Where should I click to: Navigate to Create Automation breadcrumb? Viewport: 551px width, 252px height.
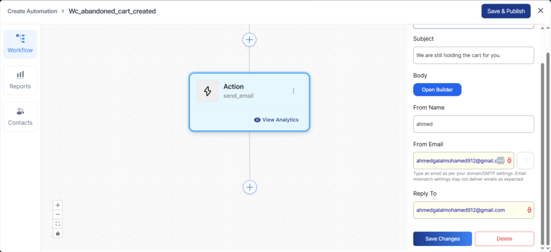(x=33, y=11)
